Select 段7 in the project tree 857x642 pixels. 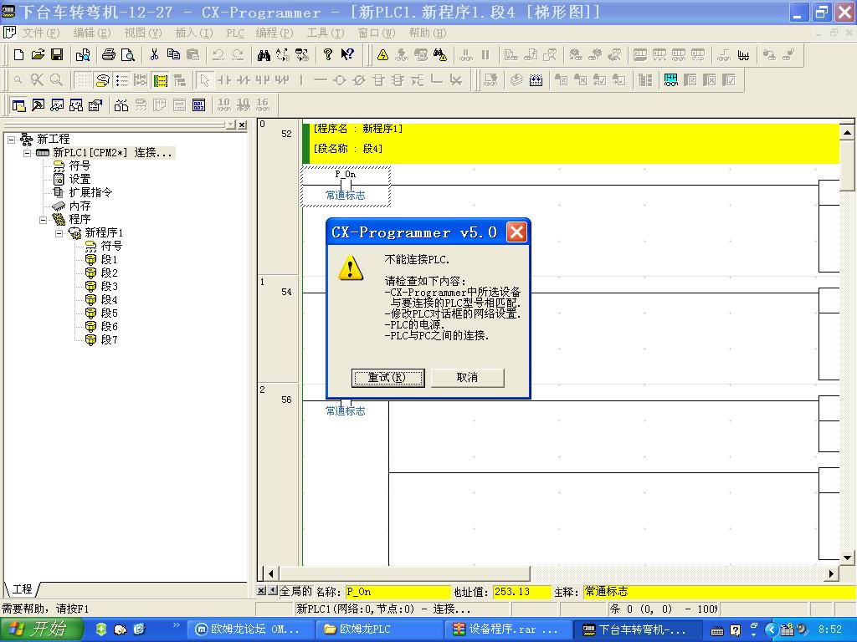[109, 339]
